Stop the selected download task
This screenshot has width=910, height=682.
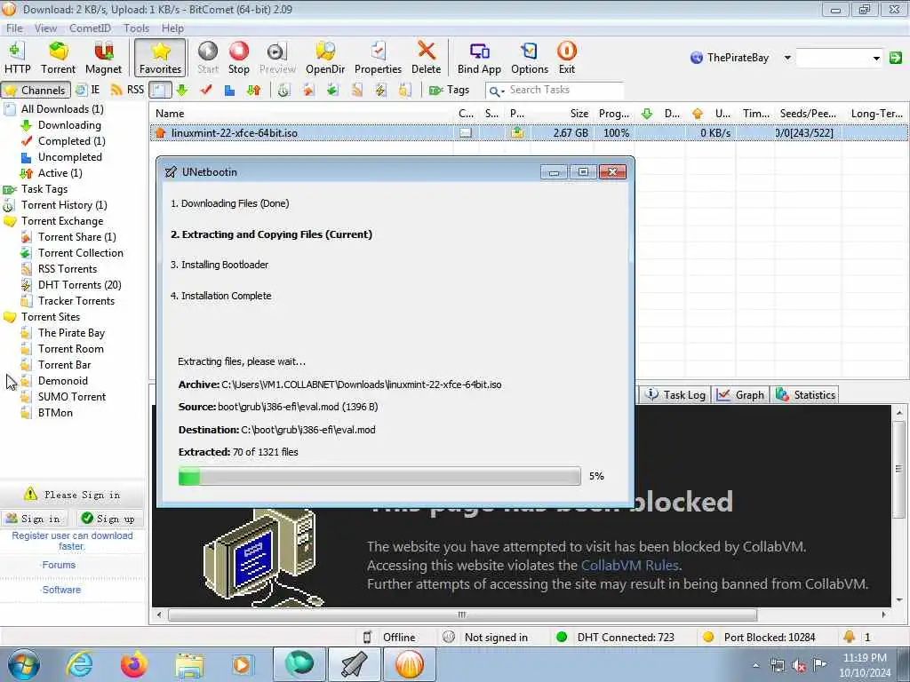point(238,58)
